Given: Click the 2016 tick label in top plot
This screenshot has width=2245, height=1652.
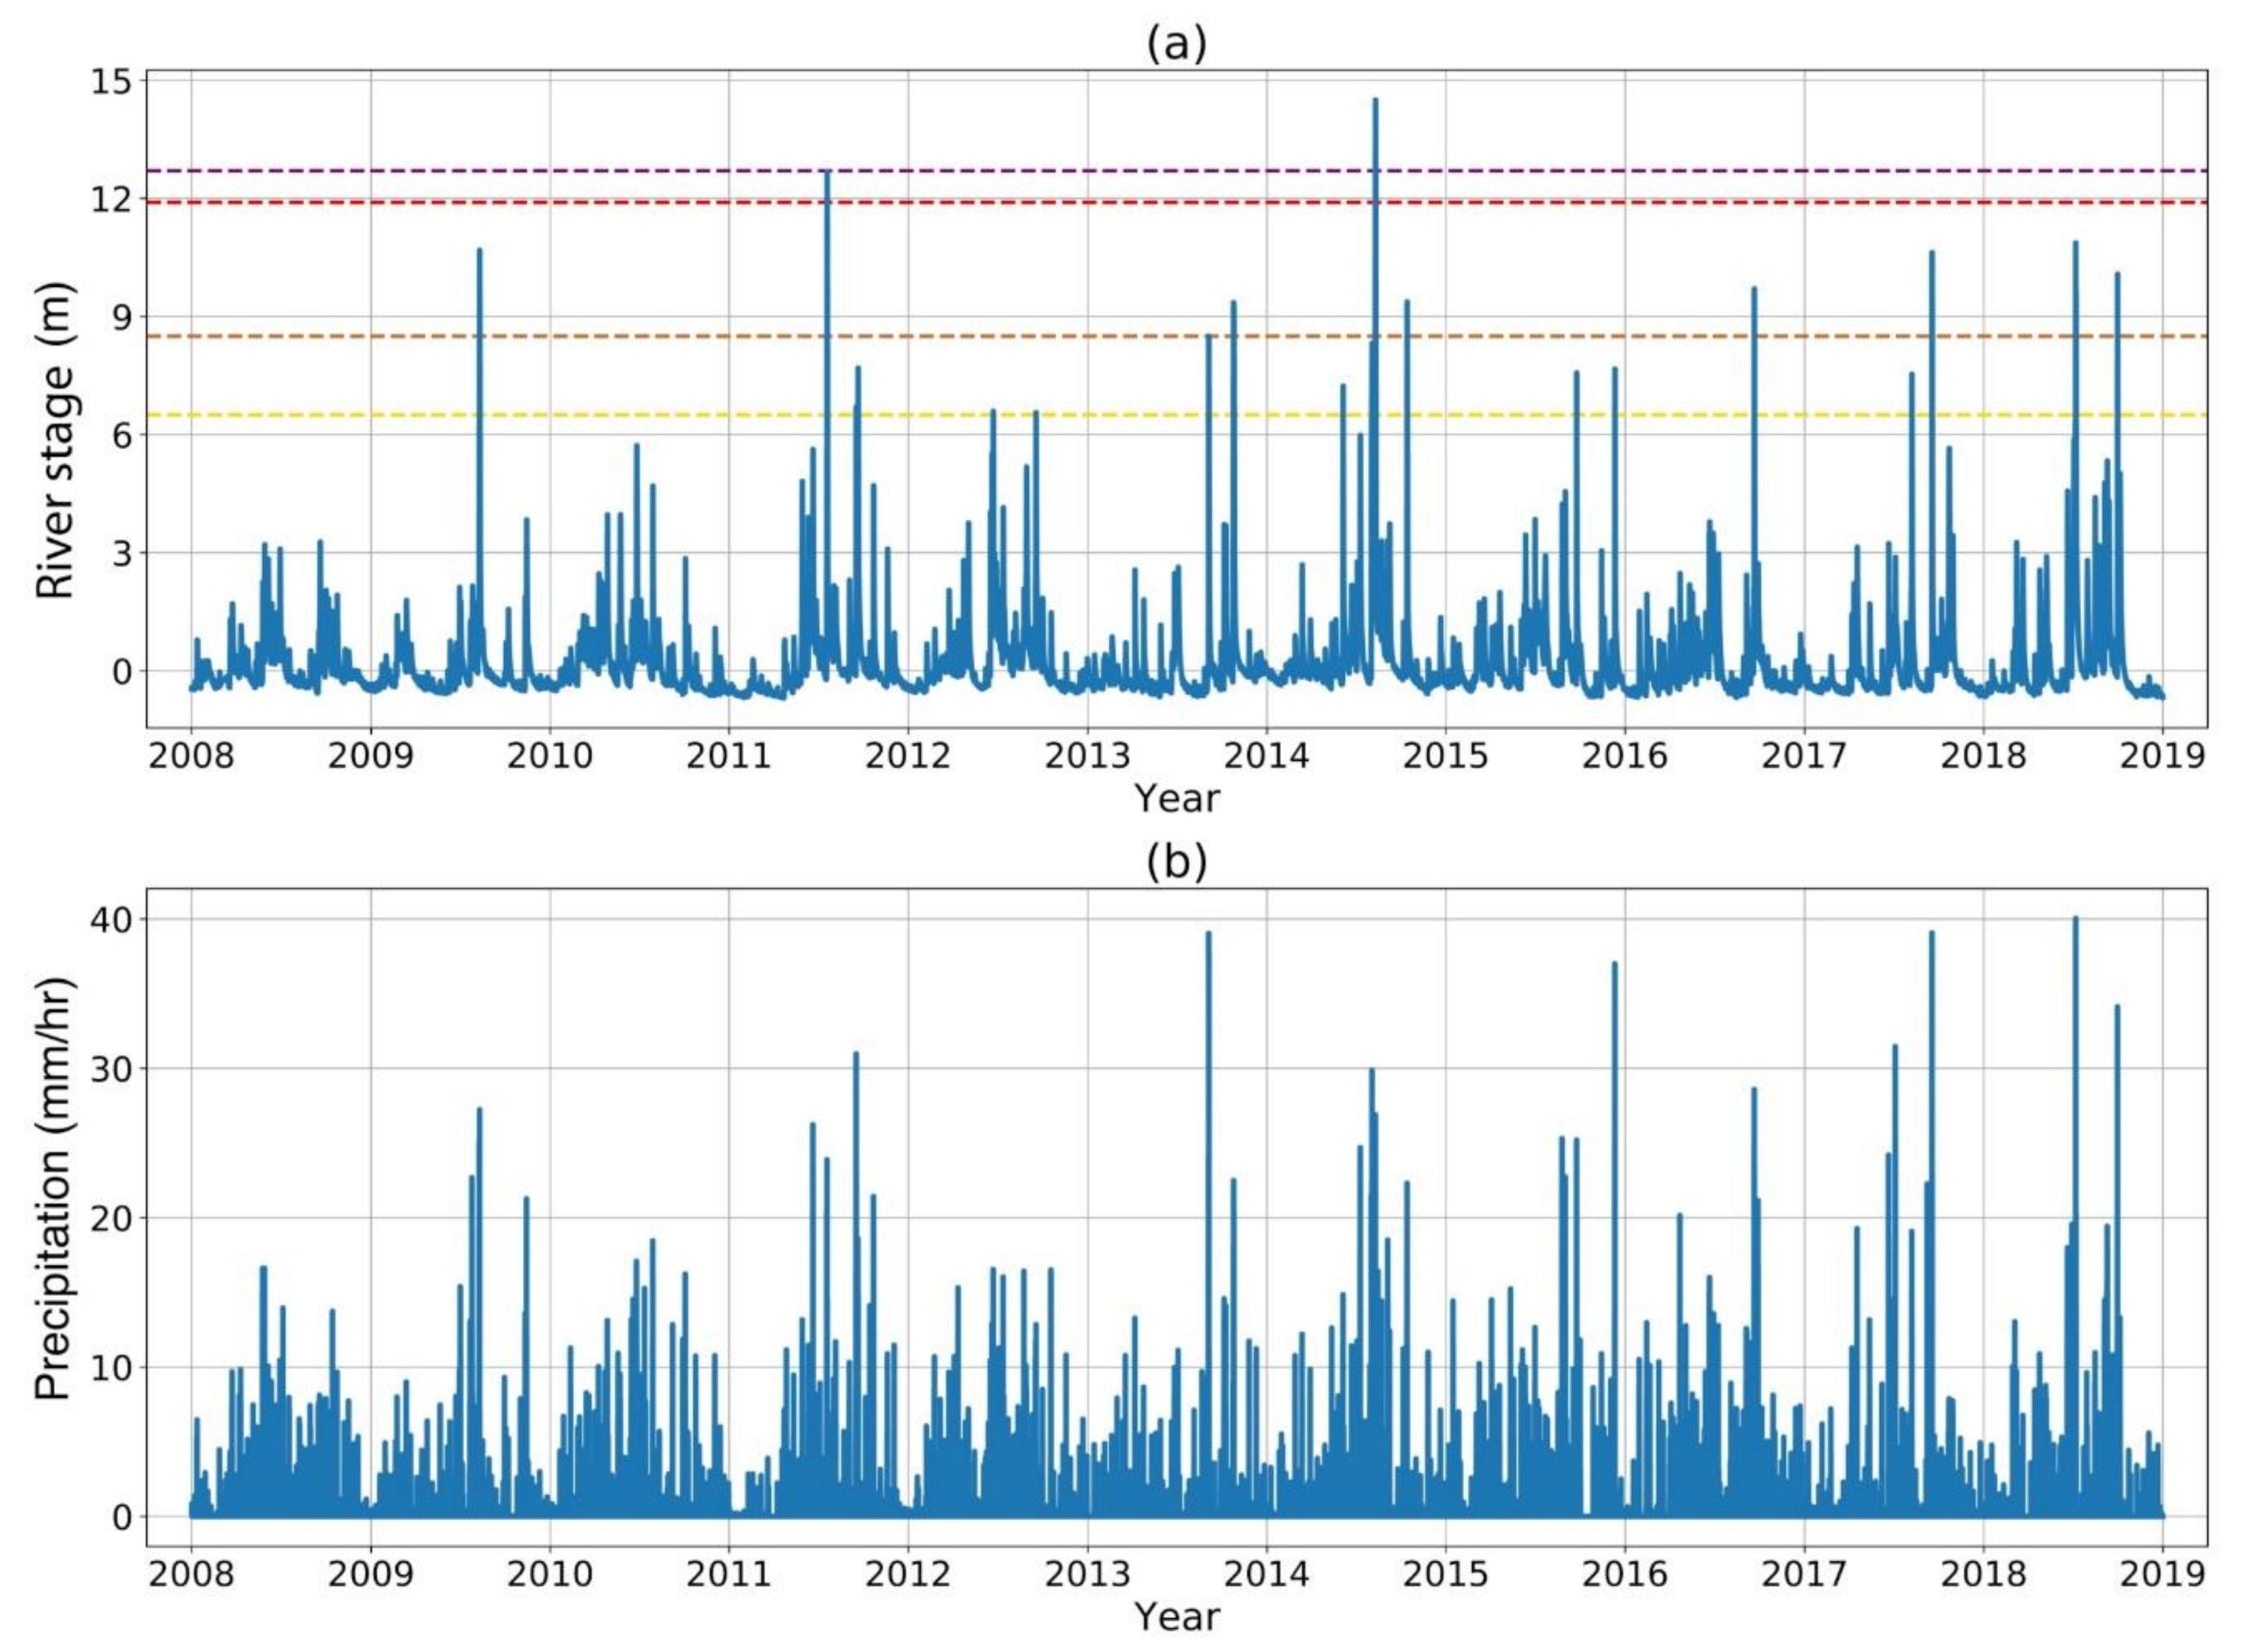Looking at the screenshot, I should [x=1625, y=755].
